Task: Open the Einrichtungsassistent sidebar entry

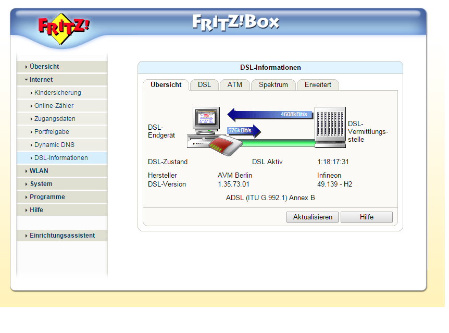Action: coord(62,236)
